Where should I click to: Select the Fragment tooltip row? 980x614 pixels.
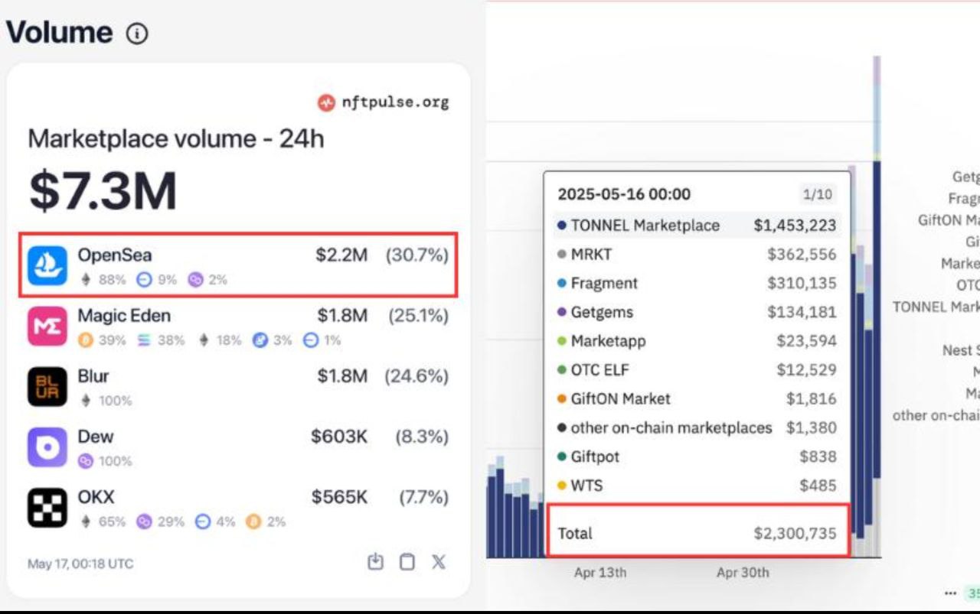pyautogui.click(x=696, y=284)
